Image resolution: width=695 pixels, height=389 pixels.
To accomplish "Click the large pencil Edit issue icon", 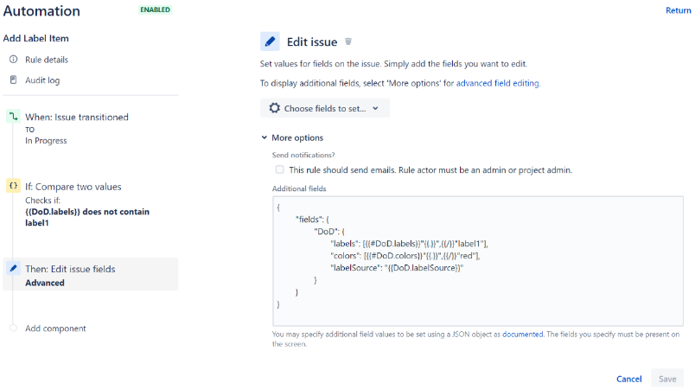I will click(x=270, y=41).
